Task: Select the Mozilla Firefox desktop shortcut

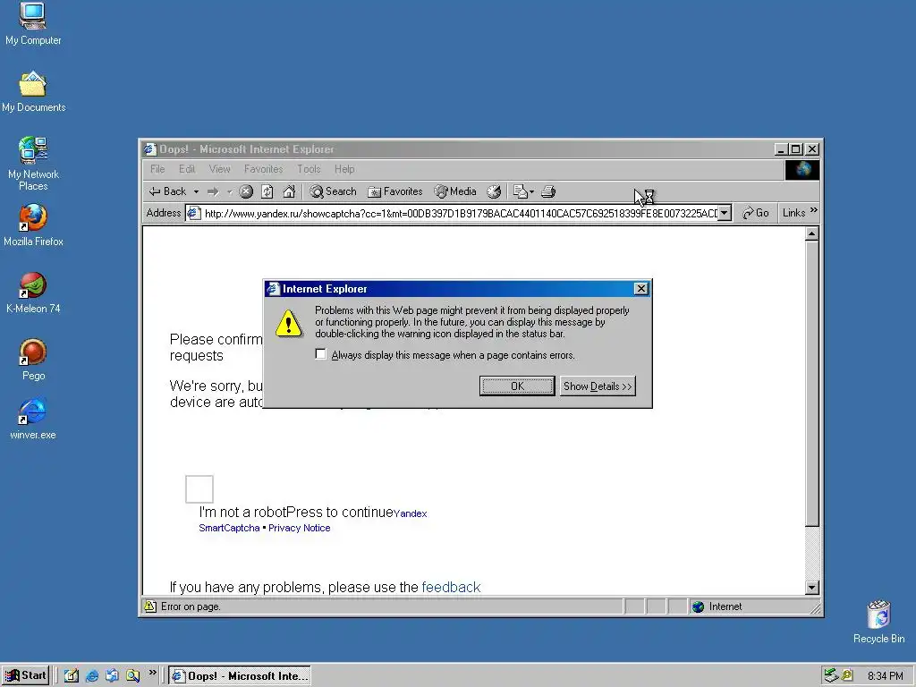Action: (33, 225)
